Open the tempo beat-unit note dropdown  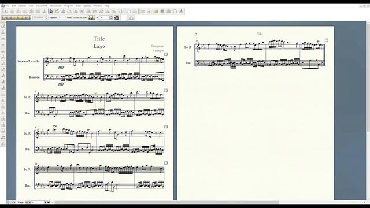tap(91, 18)
